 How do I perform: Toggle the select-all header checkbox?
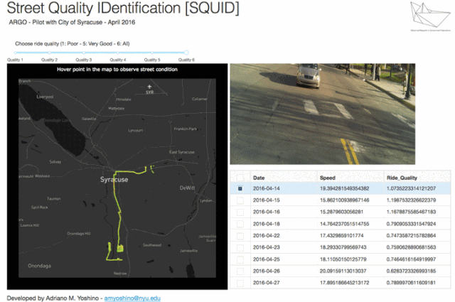(x=240, y=177)
